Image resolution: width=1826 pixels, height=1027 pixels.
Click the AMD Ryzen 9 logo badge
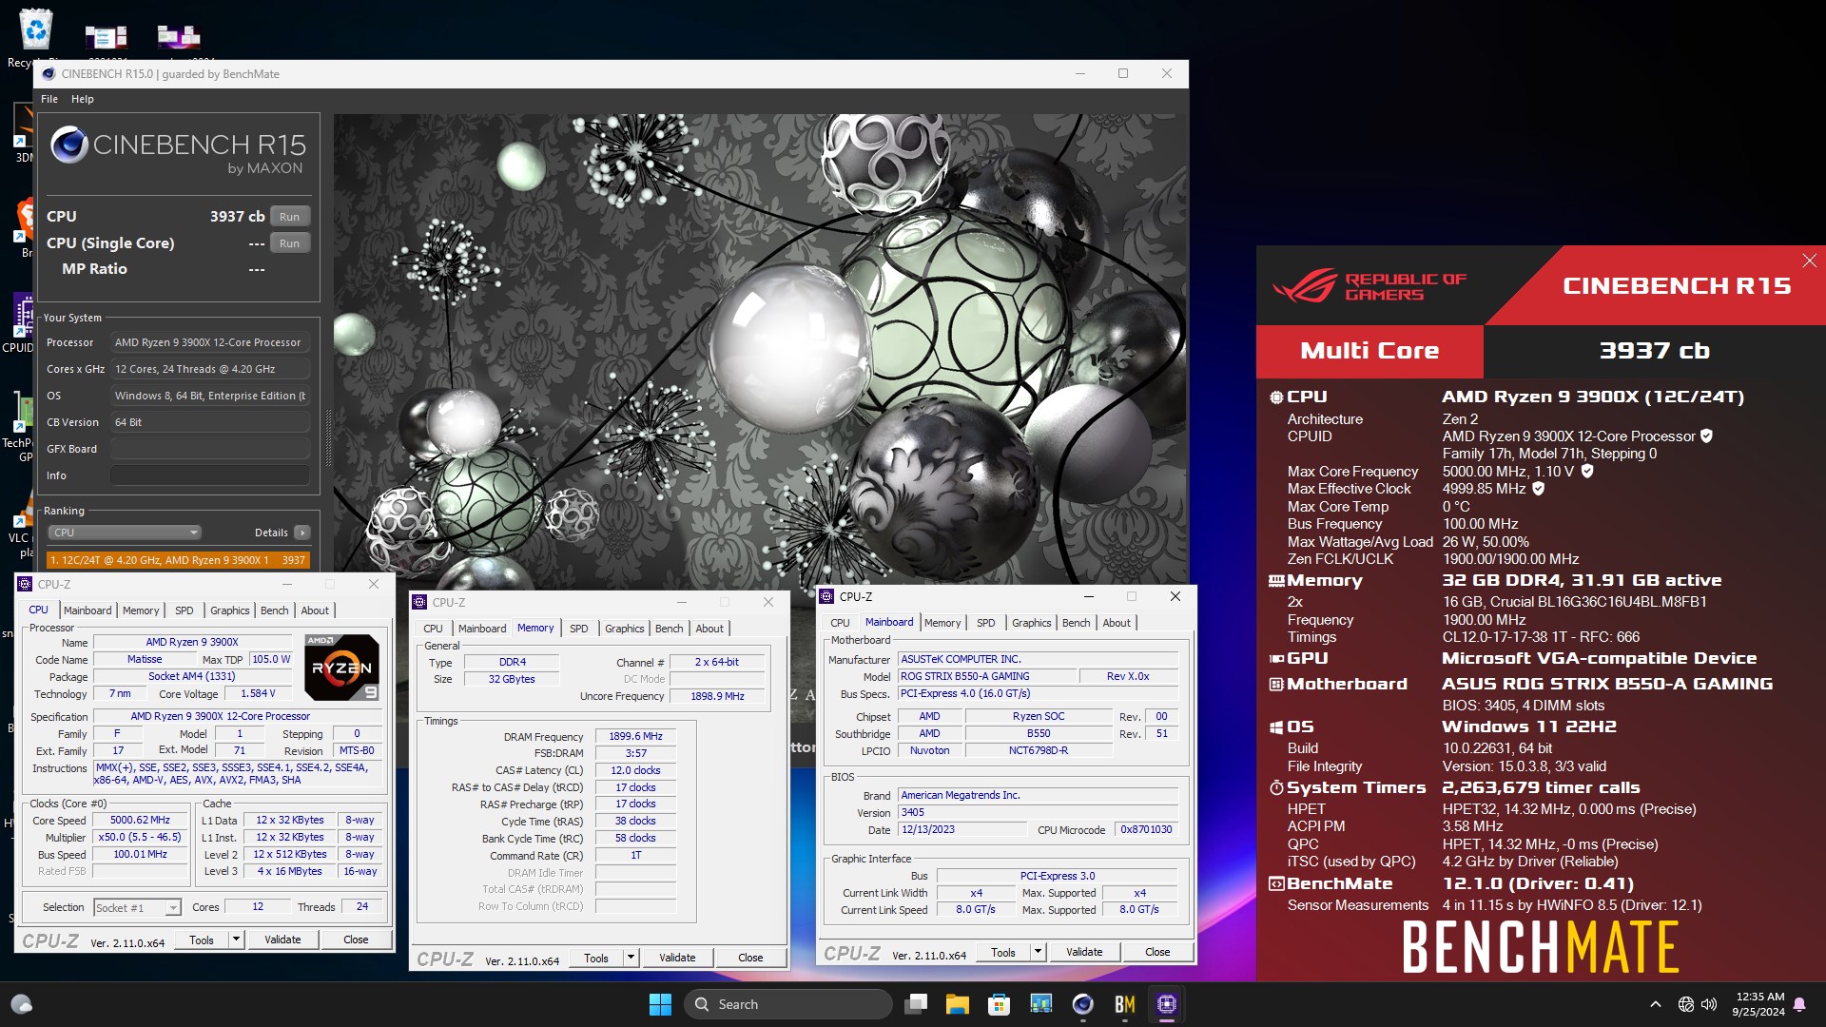(x=341, y=668)
